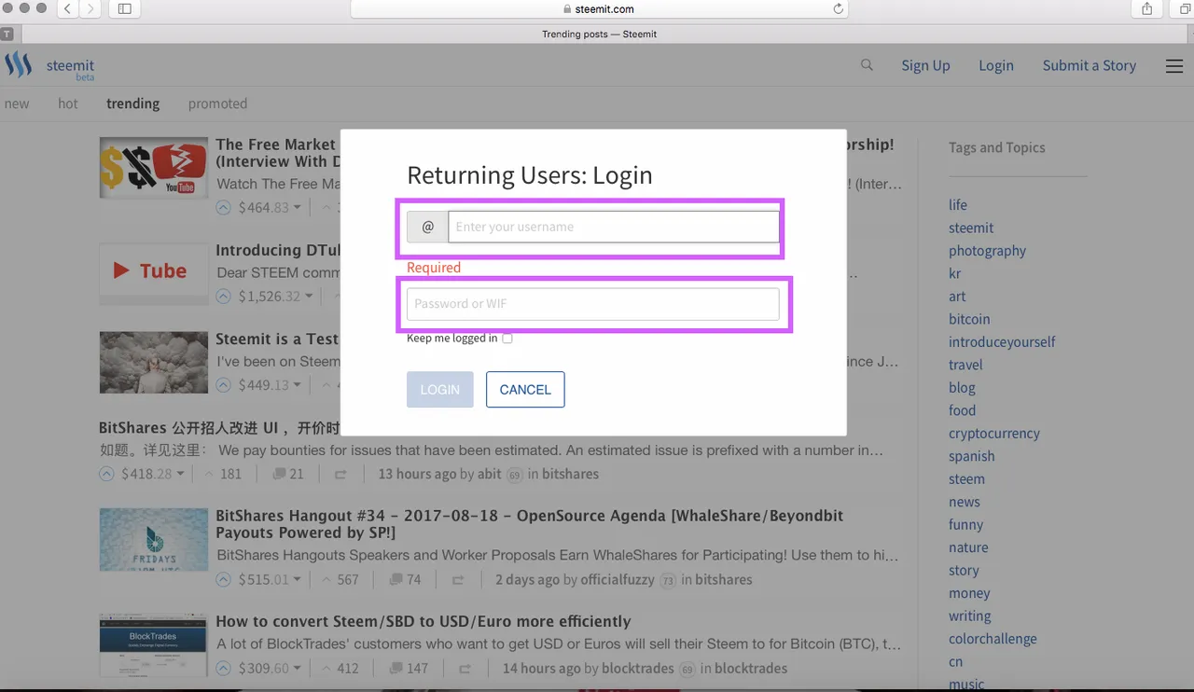This screenshot has height=692, width=1194.
Task: Upvote the $418.28 post
Action: point(106,474)
